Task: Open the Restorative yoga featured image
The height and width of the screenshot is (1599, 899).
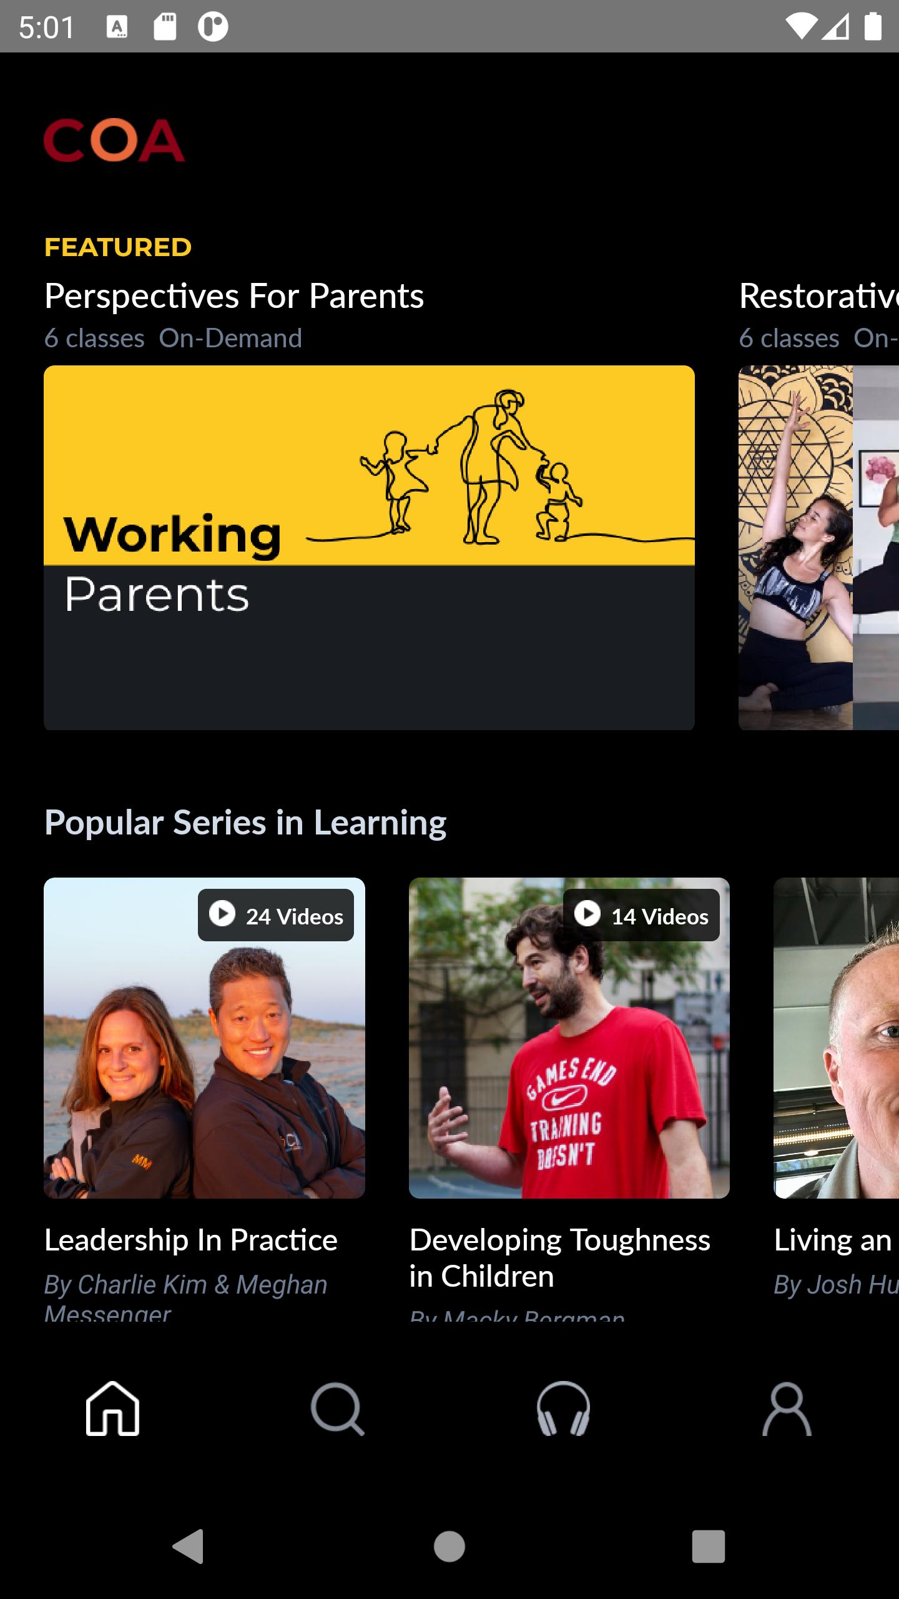Action: [x=818, y=548]
